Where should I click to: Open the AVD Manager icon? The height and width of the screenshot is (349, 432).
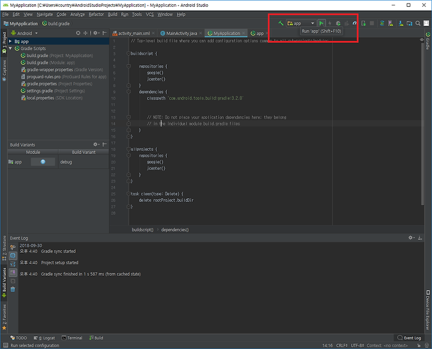coord(391,23)
